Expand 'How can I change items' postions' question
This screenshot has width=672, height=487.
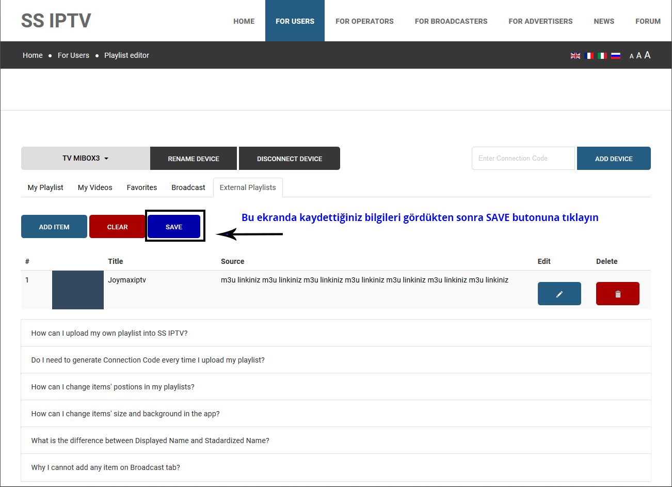click(113, 387)
